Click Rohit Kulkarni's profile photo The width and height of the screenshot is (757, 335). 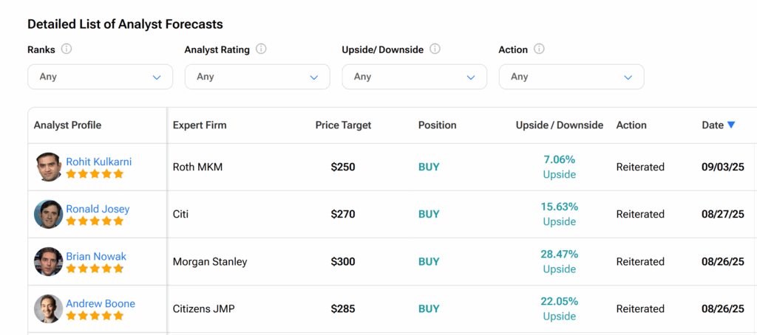pyautogui.click(x=48, y=167)
